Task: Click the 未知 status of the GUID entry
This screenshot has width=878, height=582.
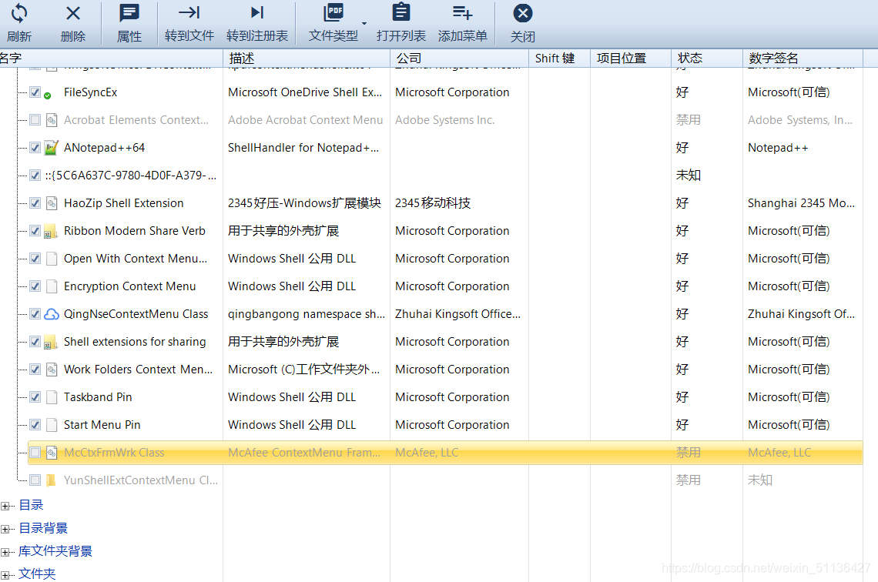Action: point(689,176)
